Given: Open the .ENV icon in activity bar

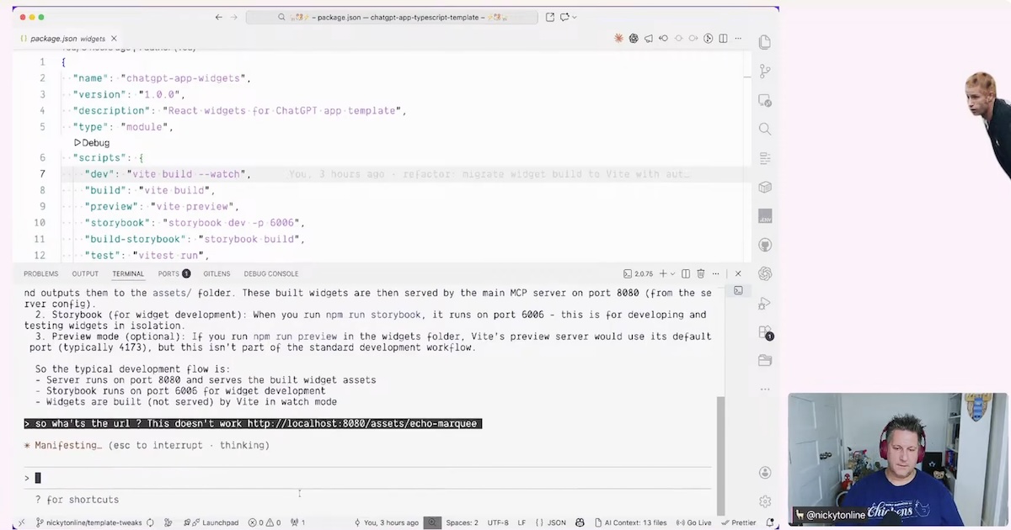Looking at the screenshot, I should point(765,216).
